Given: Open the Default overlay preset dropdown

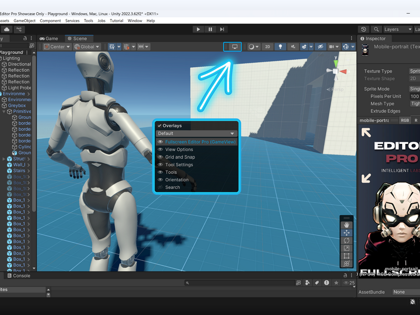Looking at the screenshot, I should point(196,133).
